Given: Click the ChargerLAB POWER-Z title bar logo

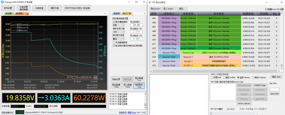Looking at the screenshot, I should tap(2, 2).
